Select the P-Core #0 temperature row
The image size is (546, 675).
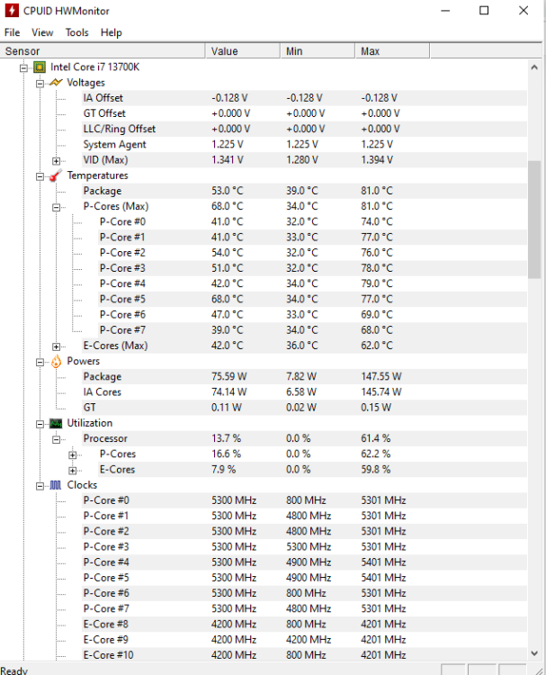pos(312,222)
